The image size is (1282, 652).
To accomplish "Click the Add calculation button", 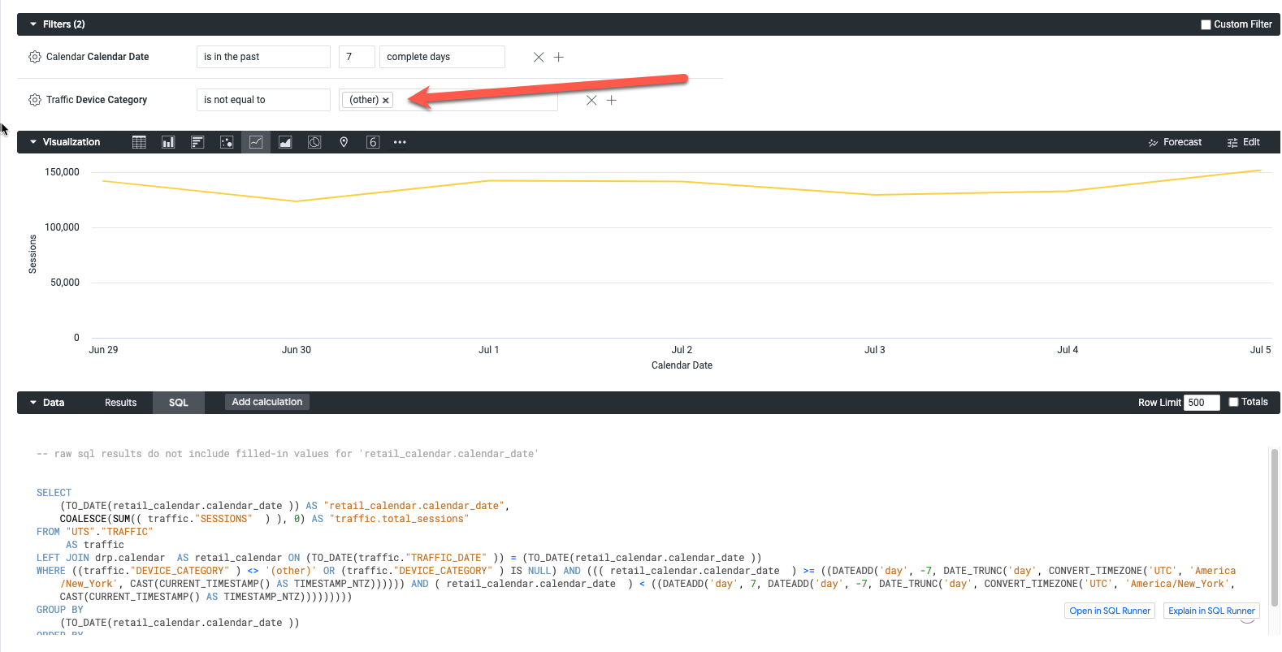I will click(x=266, y=402).
